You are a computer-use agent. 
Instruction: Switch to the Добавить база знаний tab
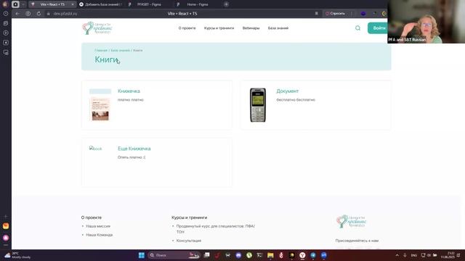pos(101,4)
